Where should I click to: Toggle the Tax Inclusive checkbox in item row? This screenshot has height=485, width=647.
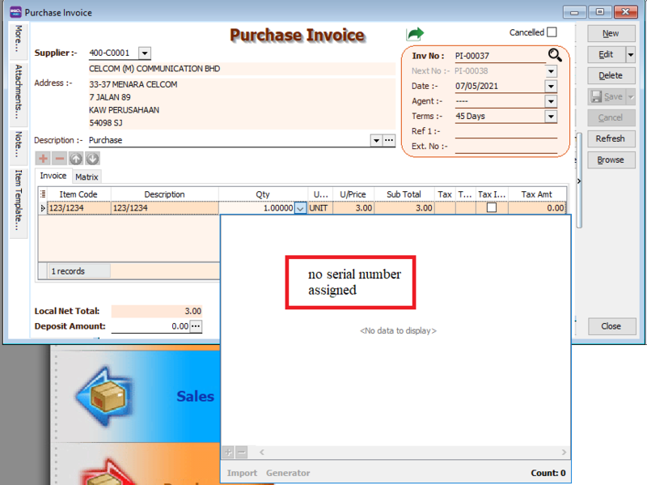pos(491,208)
